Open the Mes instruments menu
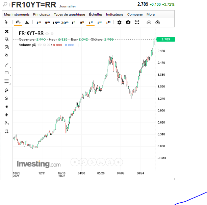207x205 pixels. point(17,15)
